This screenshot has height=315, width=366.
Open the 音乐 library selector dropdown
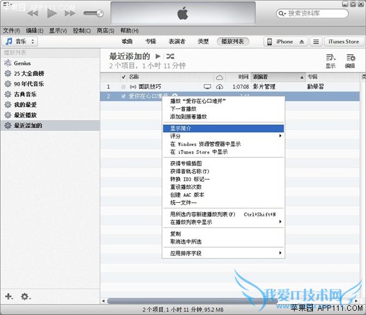(x=20, y=41)
